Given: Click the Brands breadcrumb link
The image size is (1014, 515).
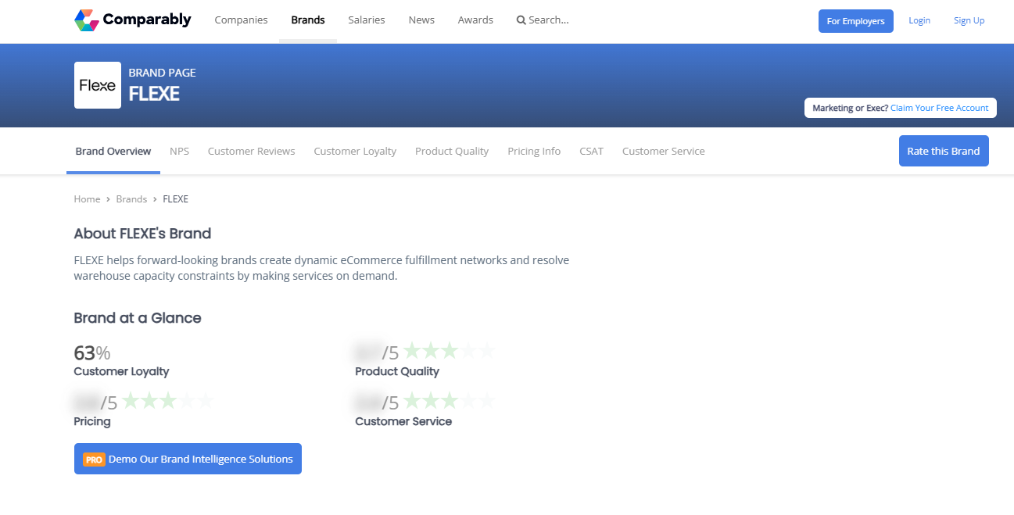Looking at the screenshot, I should 131,199.
